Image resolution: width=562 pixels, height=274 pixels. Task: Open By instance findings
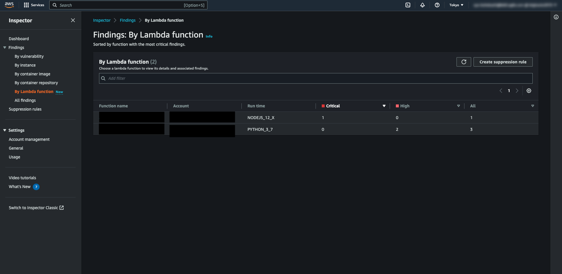click(x=25, y=65)
